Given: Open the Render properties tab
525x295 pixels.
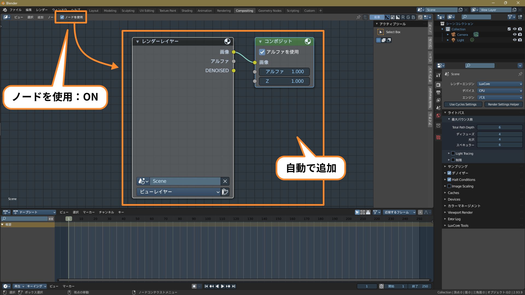Looking at the screenshot, I should [x=438, y=85].
